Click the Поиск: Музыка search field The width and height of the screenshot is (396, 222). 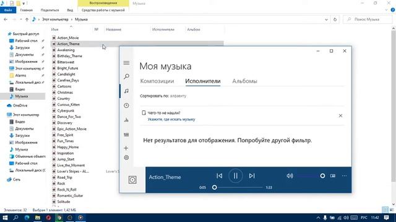coord(368,19)
